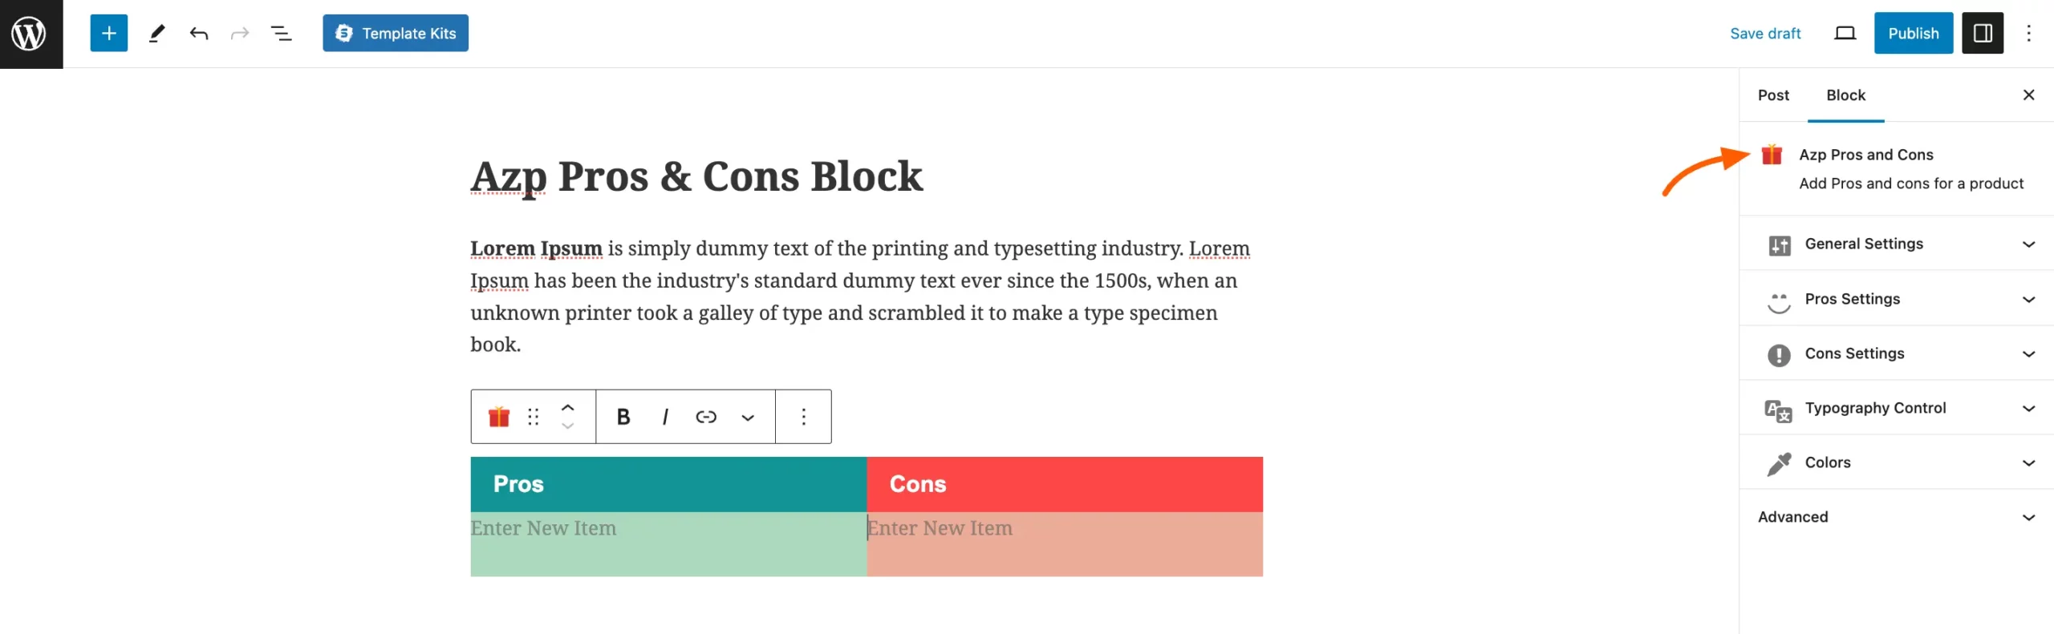The image size is (2054, 634).
Task: Click the Undo arrow
Action: [199, 33]
